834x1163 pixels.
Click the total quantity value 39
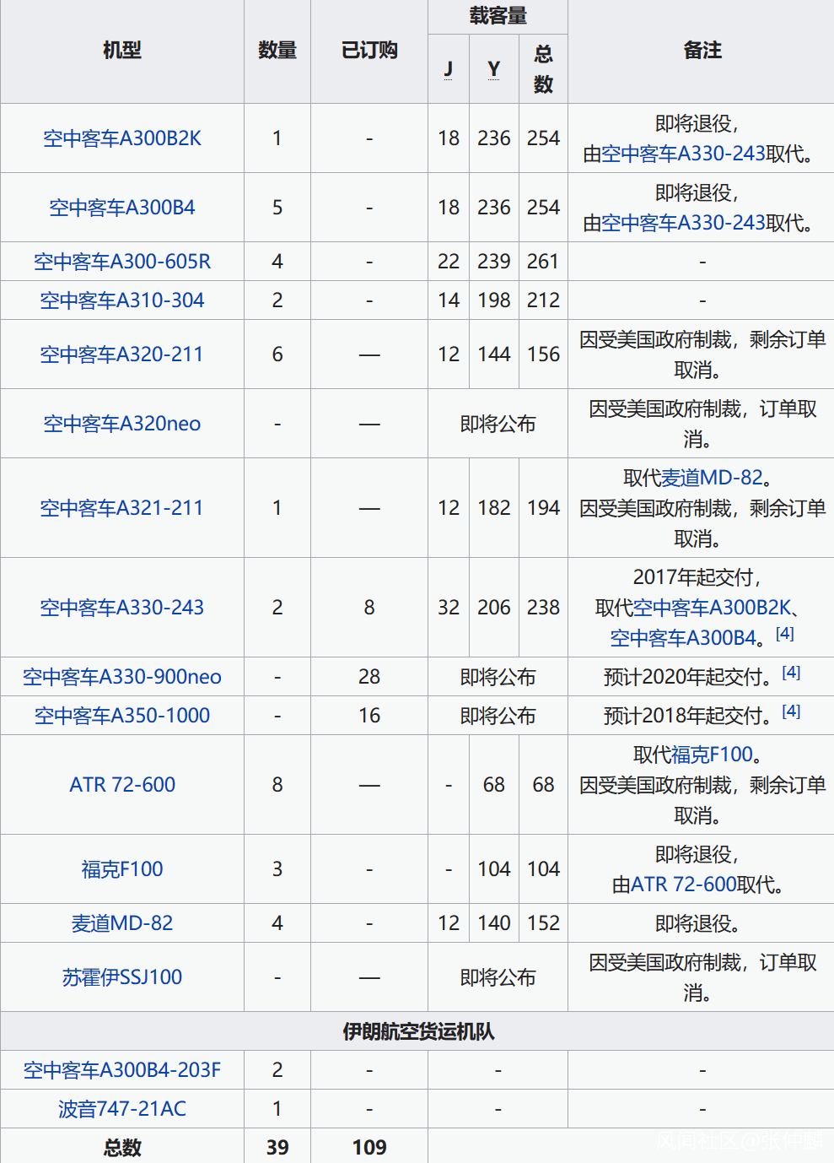coord(277,1148)
